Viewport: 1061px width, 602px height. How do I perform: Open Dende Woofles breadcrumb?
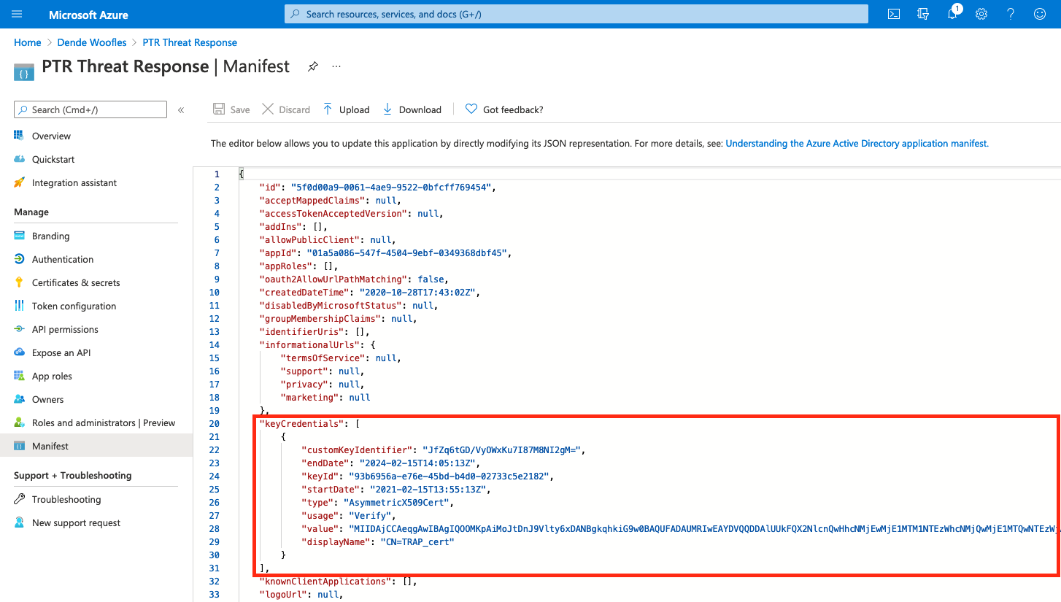92,42
